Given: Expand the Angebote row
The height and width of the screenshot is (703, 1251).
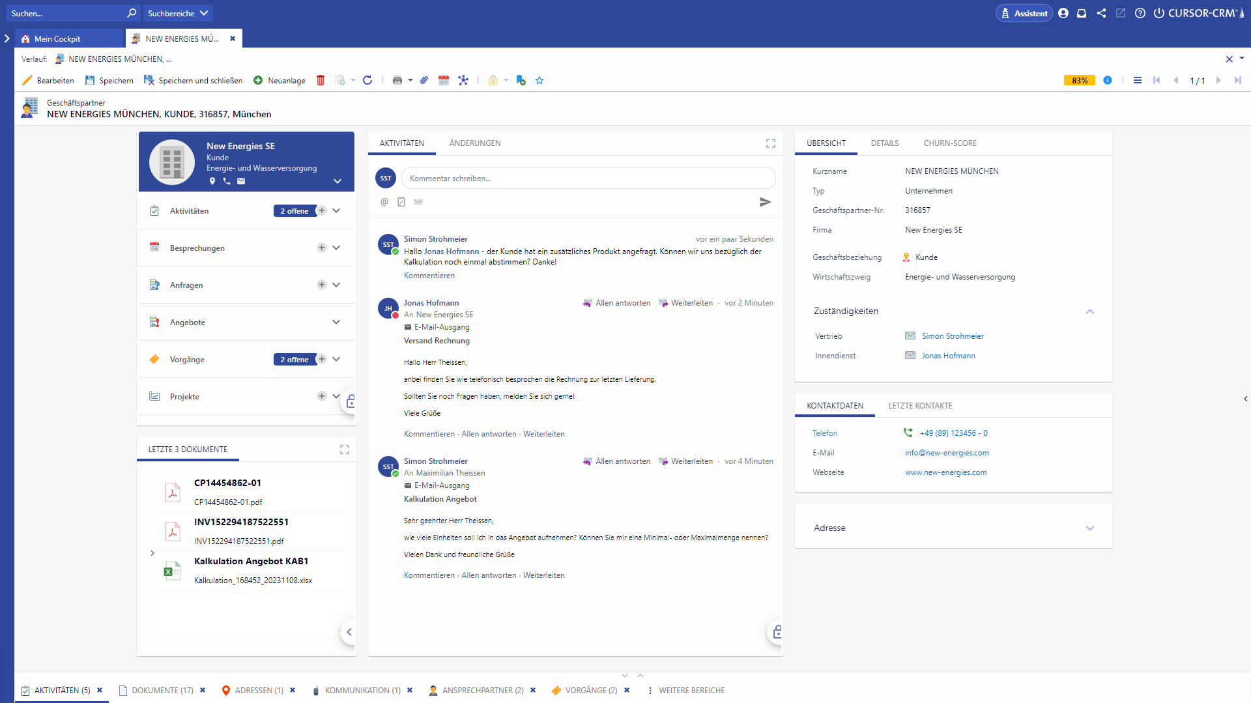Looking at the screenshot, I should [336, 322].
